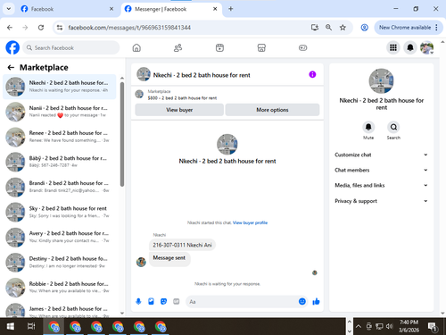Image resolution: width=446 pixels, height=335 pixels.
Task: Click the volume speaker tray icon
Action: pos(389,326)
